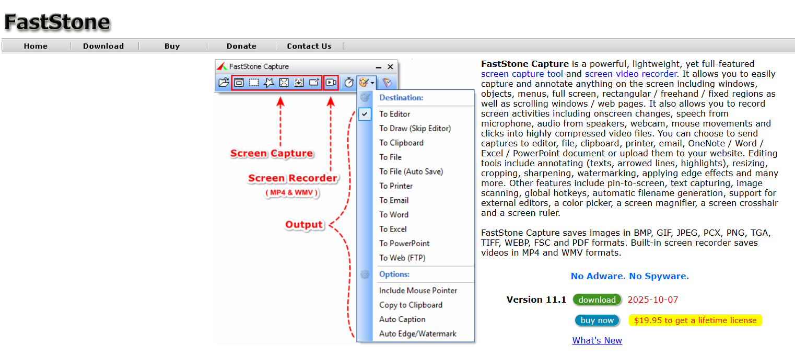795x356 pixels.
Task: Open the Output dropdown arrow
Action: point(372,83)
